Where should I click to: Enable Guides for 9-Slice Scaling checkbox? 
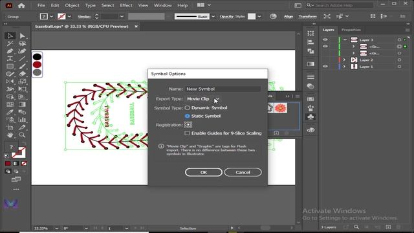coord(187,133)
